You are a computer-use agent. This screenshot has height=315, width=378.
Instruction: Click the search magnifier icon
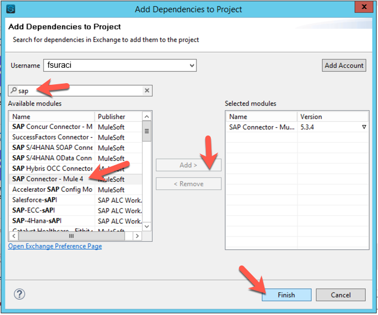(x=14, y=90)
